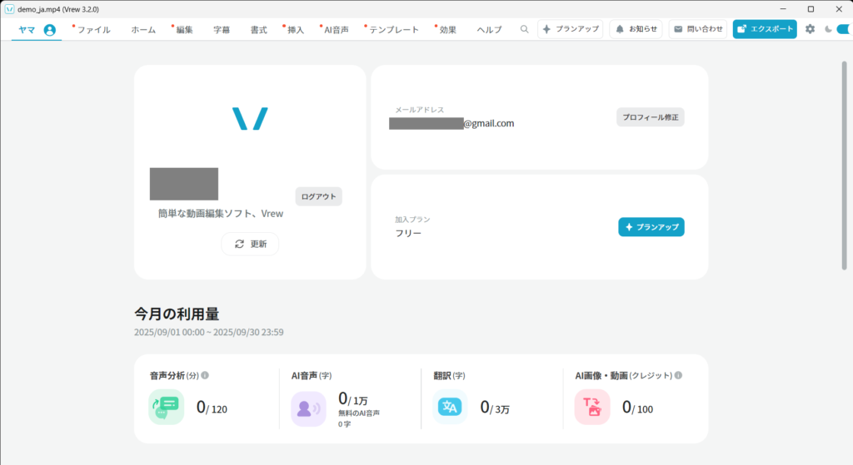This screenshot has height=465, width=853.
Task: Click the ログアウト button
Action: coord(318,196)
